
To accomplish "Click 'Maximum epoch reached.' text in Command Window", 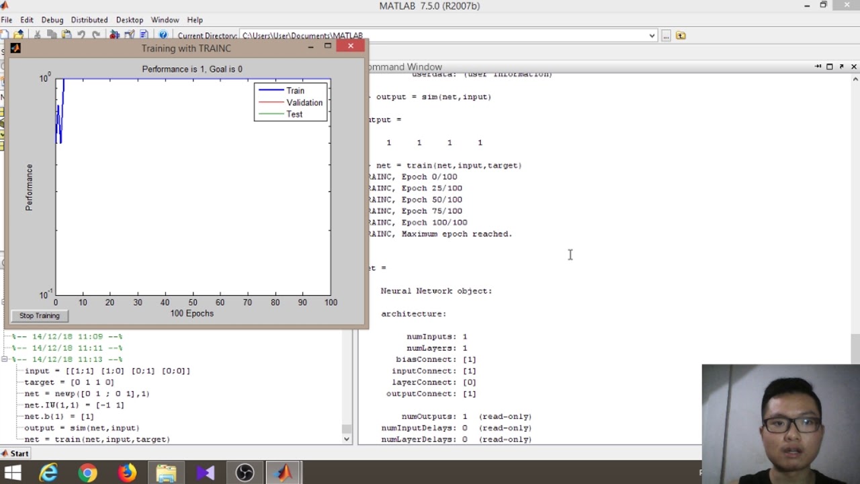I will [x=457, y=234].
